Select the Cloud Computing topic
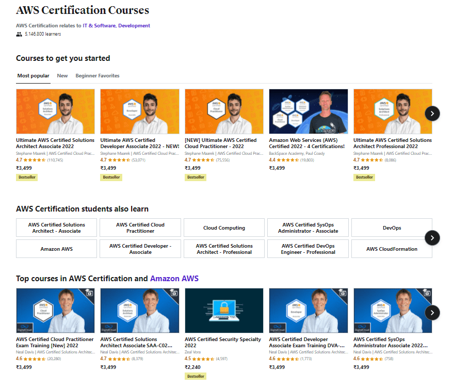The width and height of the screenshot is (453, 388). 224,228
